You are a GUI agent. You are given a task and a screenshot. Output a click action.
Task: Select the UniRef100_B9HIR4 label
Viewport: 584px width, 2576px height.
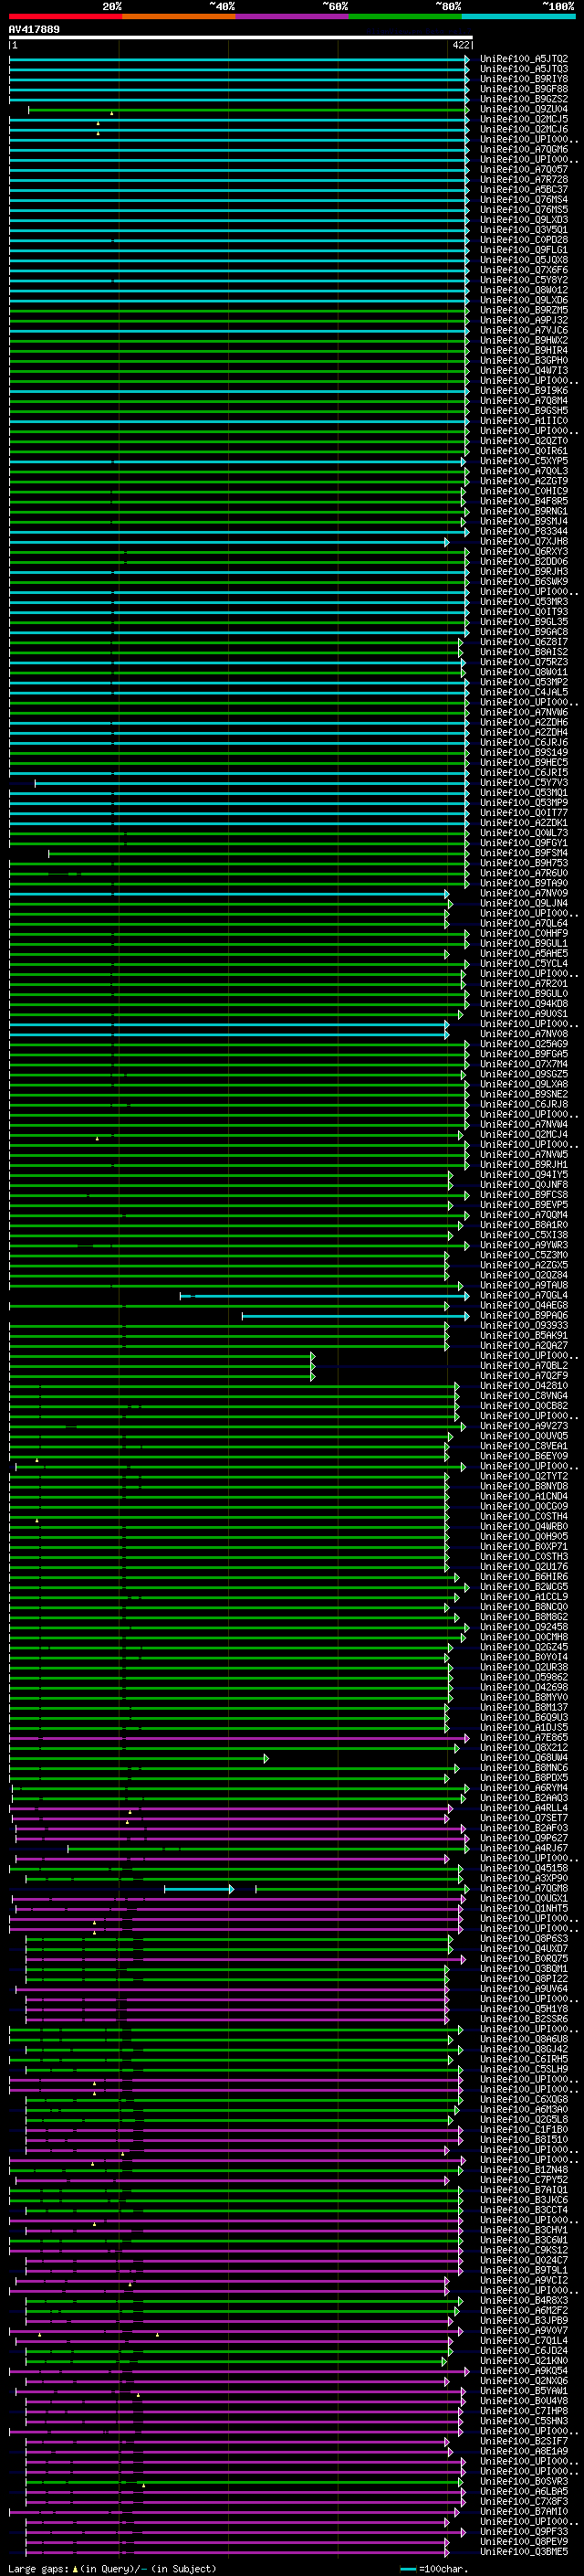coord(524,351)
